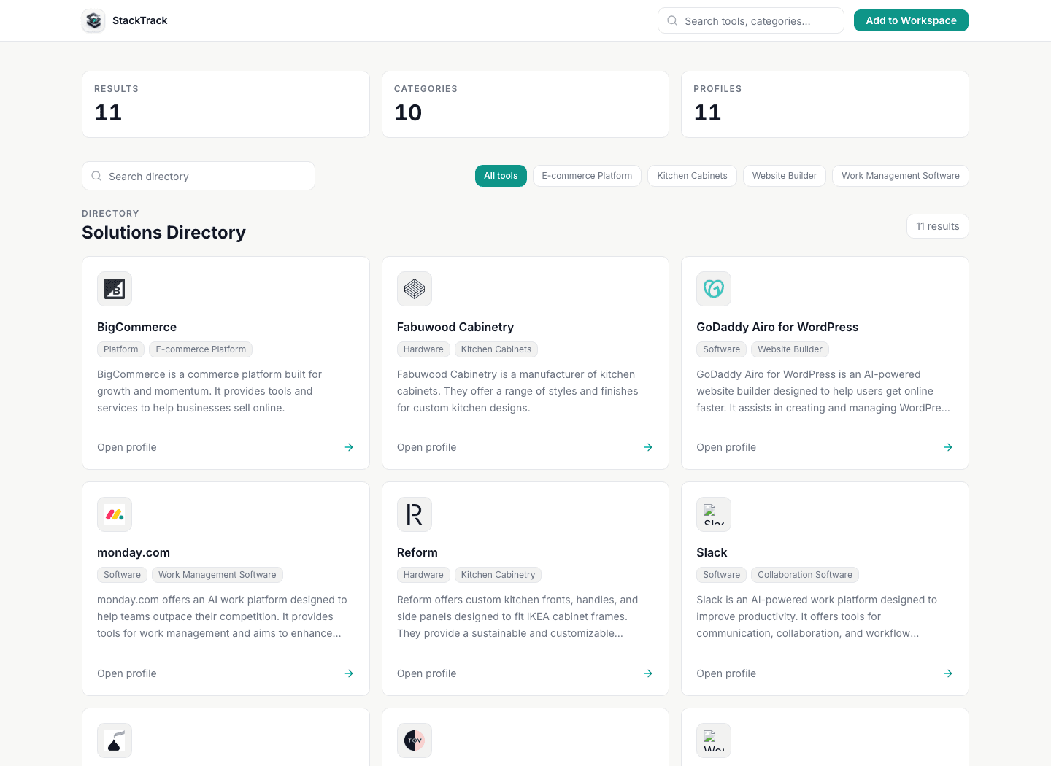The width and height of the screenshot is (1051, 766).
Task: Click the Slack logo thumbnail
Action: tap(714, 514)
